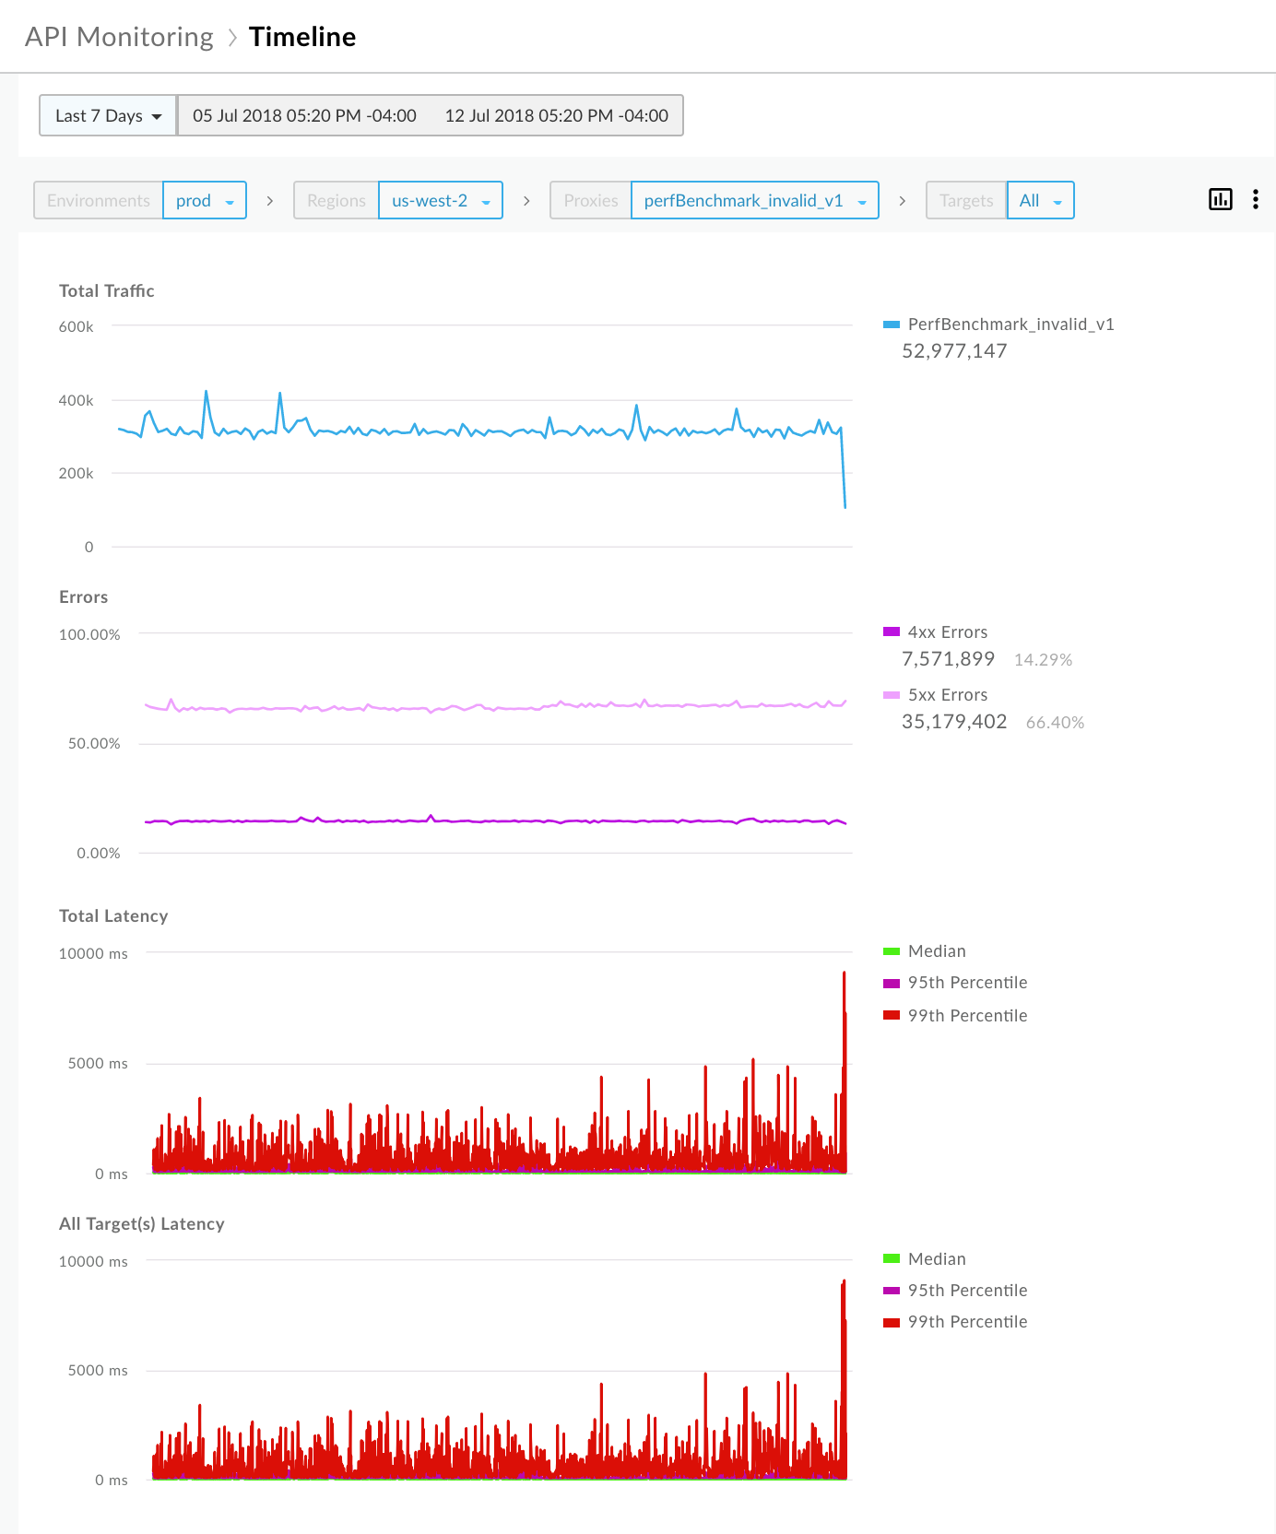Click the breadcrumb separator arrow before Timeline
Screen dimensions: 1276x1534
232,37
